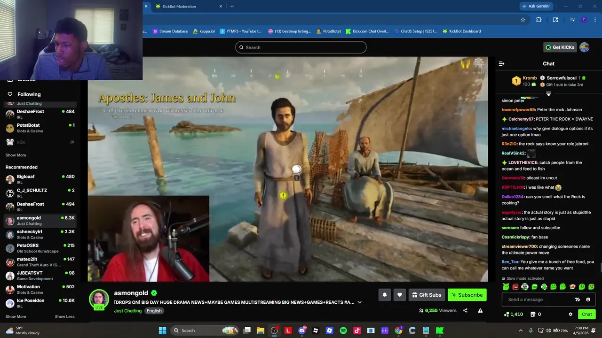Open Discord from the taskbar
This screenshot has height=338, width=602.
click(x=302, y=330)
